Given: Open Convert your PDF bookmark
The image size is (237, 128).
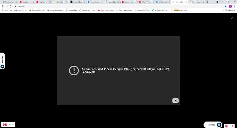Looking at the screenshot, I should pyautogui.click(x=18, y=10).
